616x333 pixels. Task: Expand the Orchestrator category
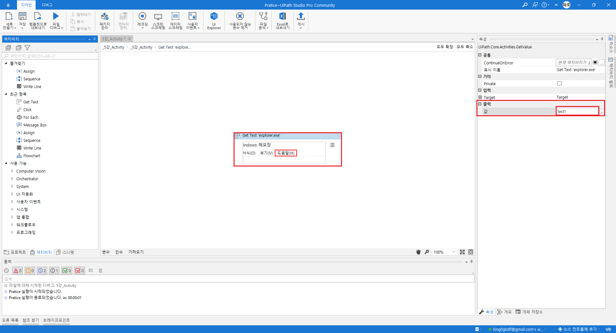(12, 179)
